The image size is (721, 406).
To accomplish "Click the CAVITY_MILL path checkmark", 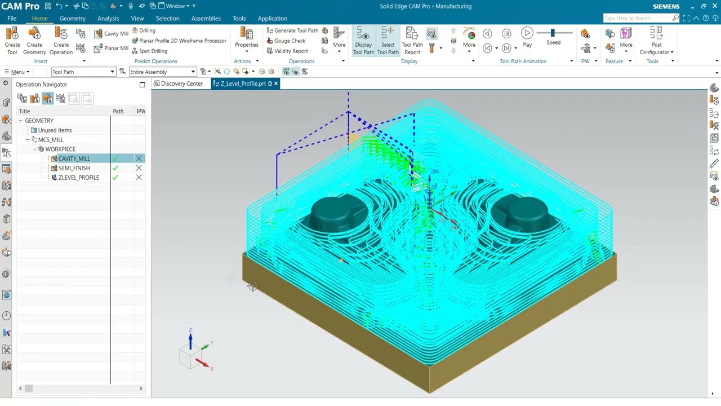I will click(115, 158).
